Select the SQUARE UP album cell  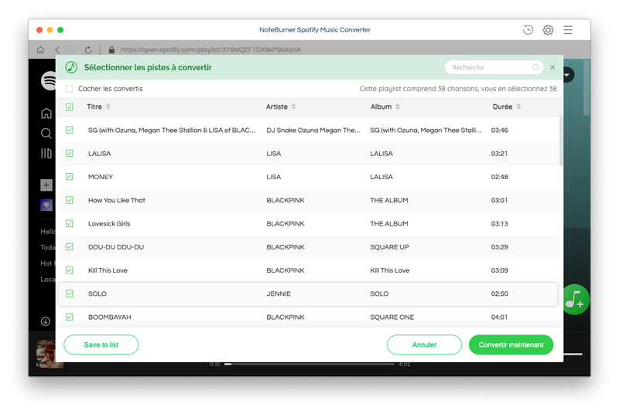coord(389,247)
